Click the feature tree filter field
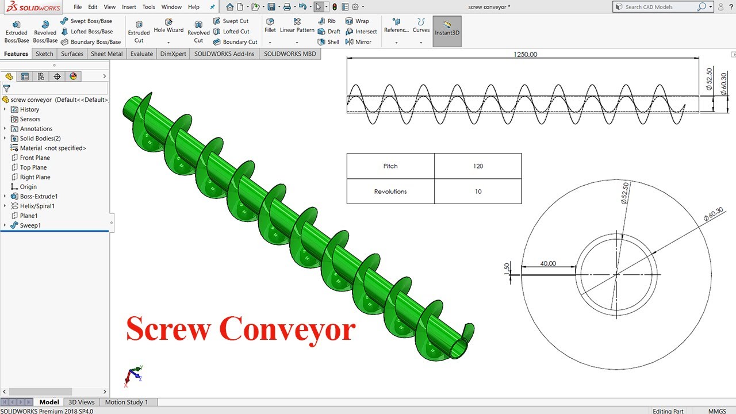The height and width of the screenshot is (414, 736). click(x=55, y=89)
